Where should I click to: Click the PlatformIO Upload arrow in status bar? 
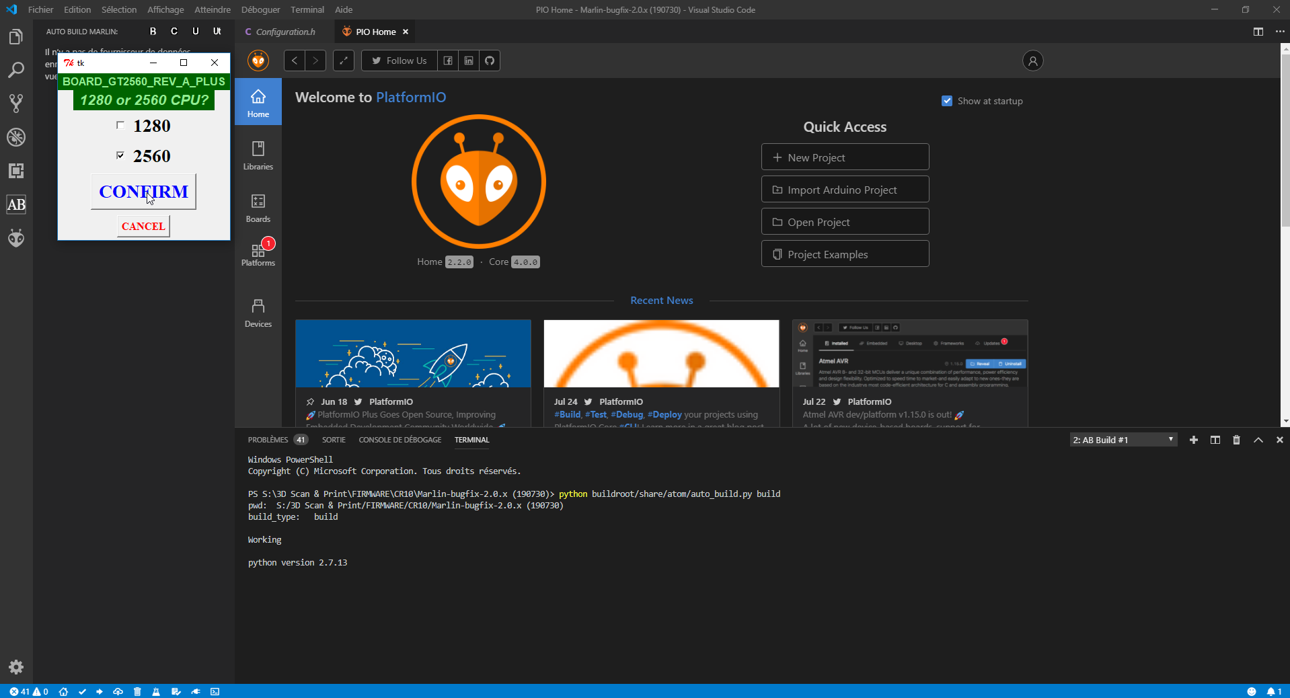point(100,691)
